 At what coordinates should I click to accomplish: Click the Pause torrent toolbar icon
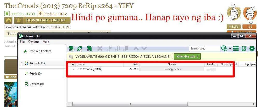pyautogui.click(x=118, y=48)
